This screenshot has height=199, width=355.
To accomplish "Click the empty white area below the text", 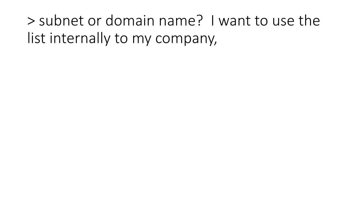I will 177,122.
